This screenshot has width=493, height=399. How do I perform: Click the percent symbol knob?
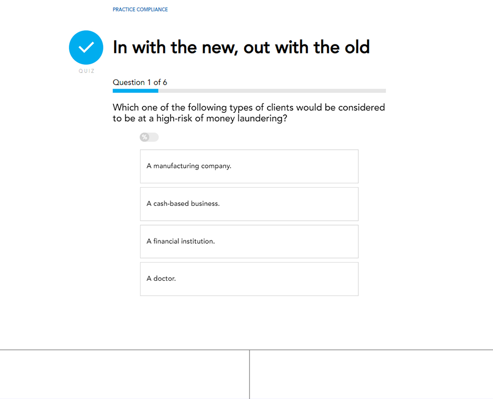tap(144, 137)
